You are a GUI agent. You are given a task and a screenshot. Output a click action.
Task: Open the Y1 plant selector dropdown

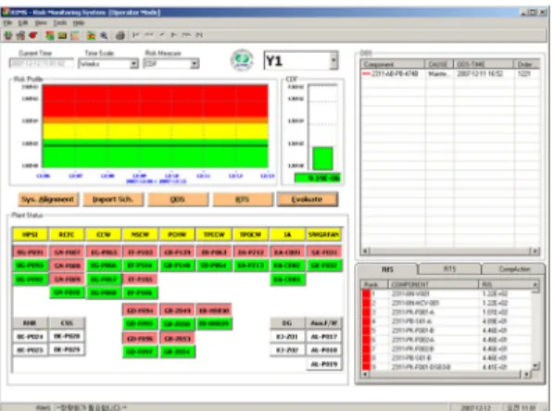click(x=334, y=60)
